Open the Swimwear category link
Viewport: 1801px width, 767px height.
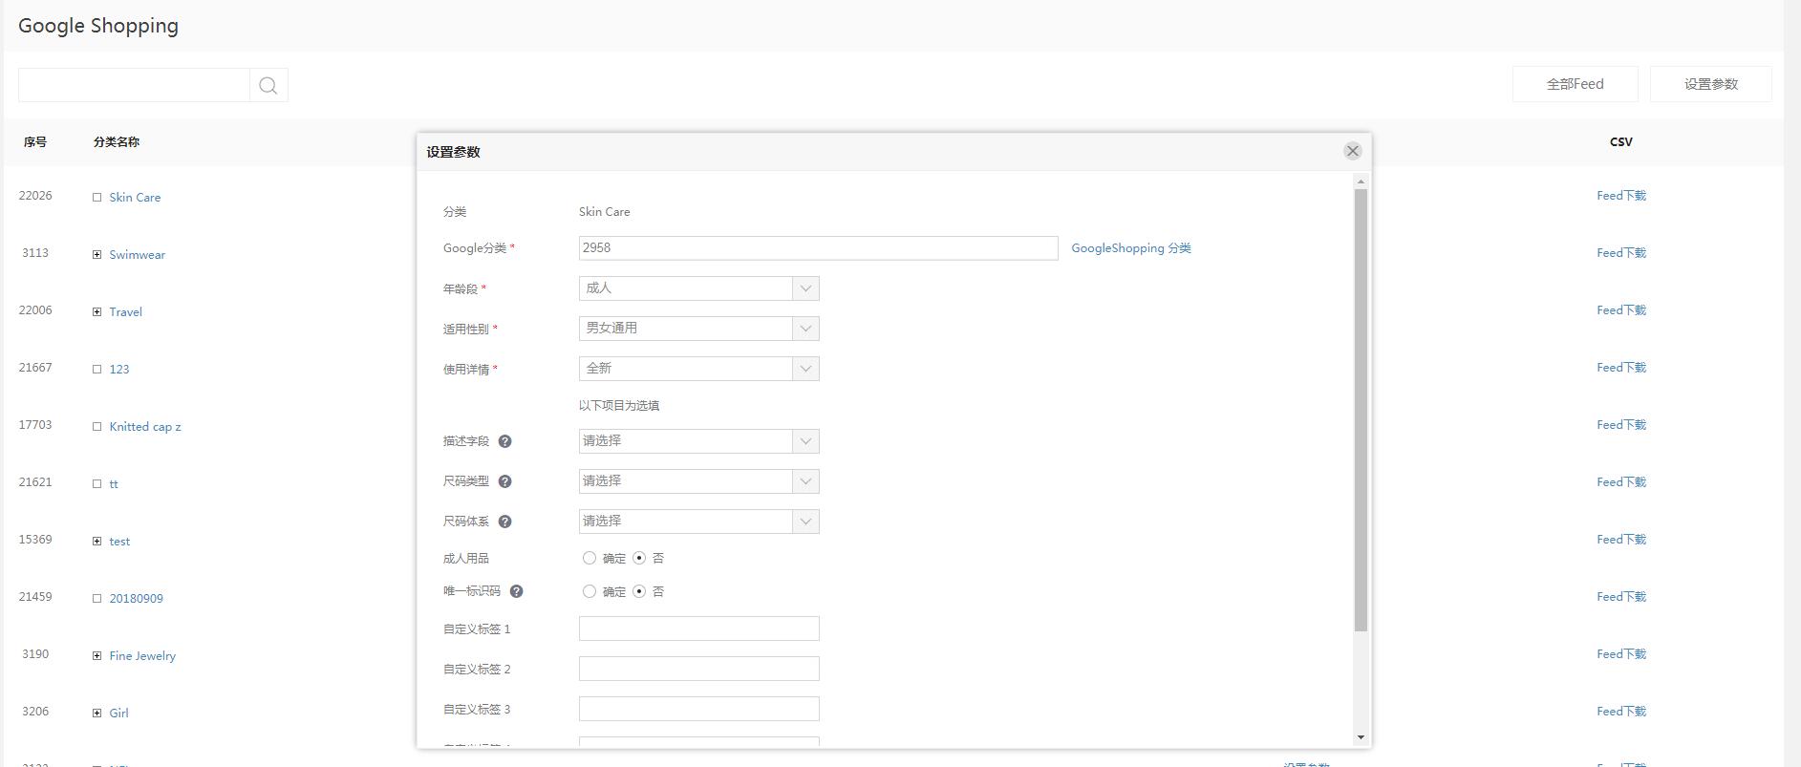pos(137,255)
